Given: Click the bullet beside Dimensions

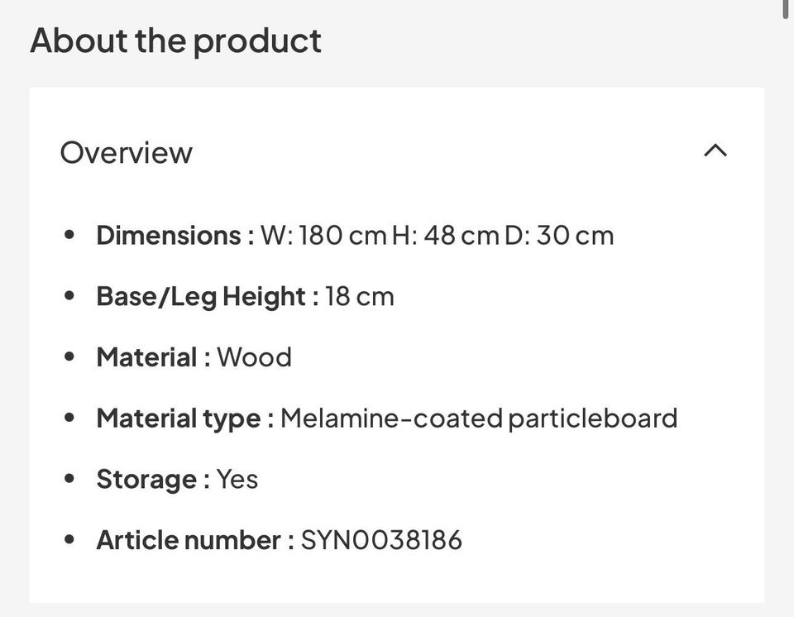Looking at the screenshot, I should tap(69, 236).
